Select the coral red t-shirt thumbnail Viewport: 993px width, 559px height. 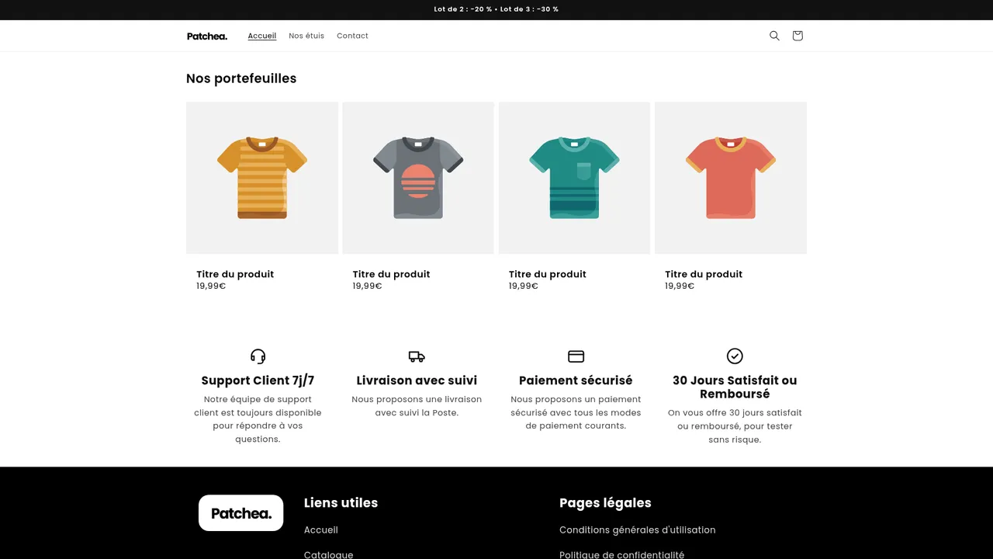pos(731,178)
